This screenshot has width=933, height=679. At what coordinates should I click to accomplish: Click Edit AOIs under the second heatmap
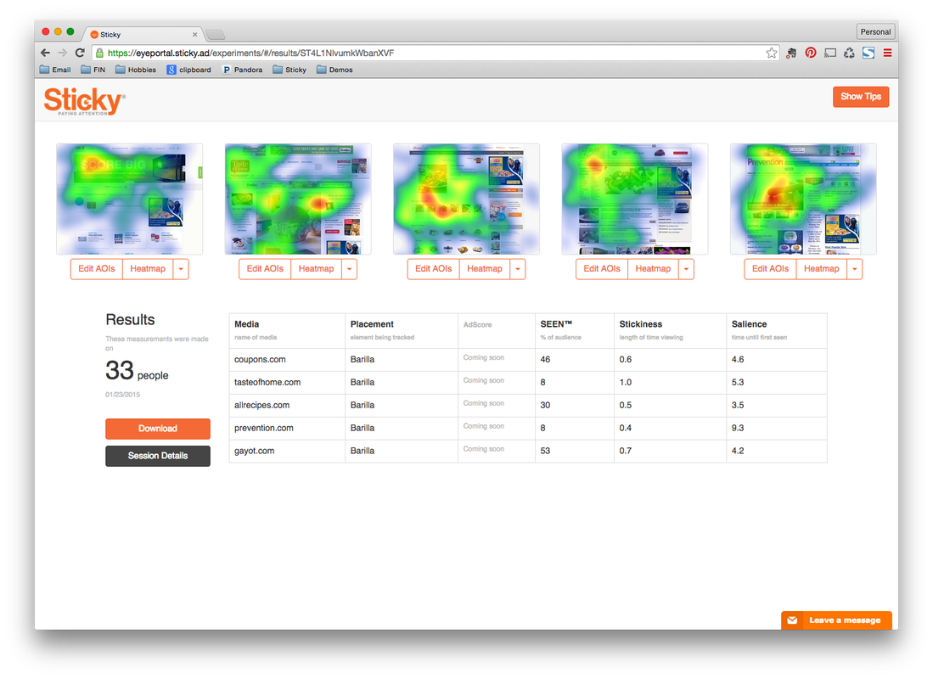coord(265,269)
